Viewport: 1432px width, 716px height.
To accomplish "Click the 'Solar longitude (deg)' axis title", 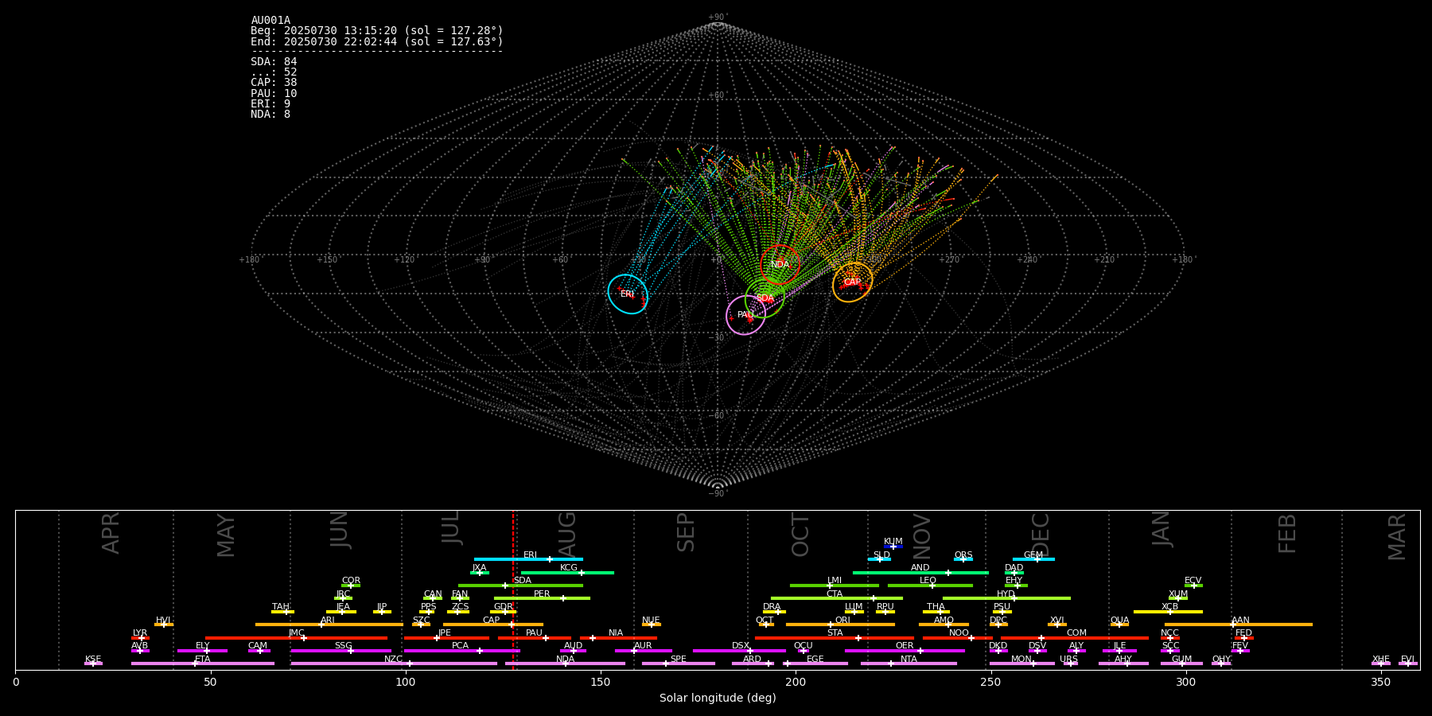I will (x=718, y=698).
